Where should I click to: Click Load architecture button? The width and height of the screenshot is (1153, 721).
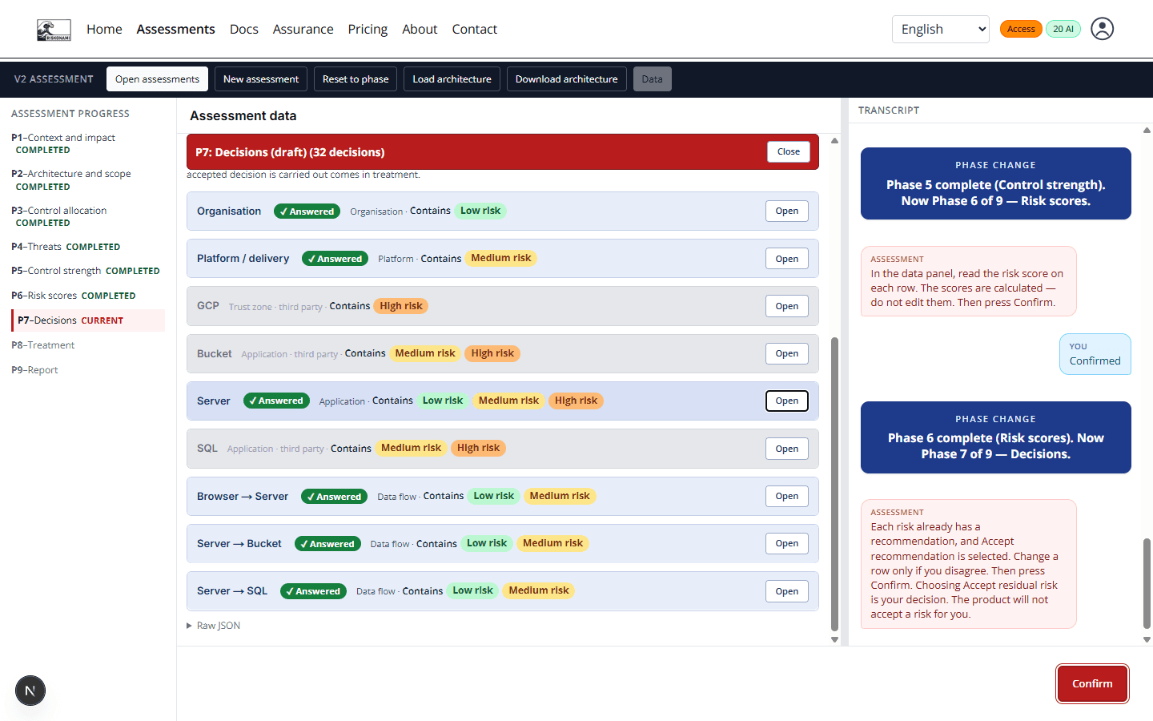(452, 79)
